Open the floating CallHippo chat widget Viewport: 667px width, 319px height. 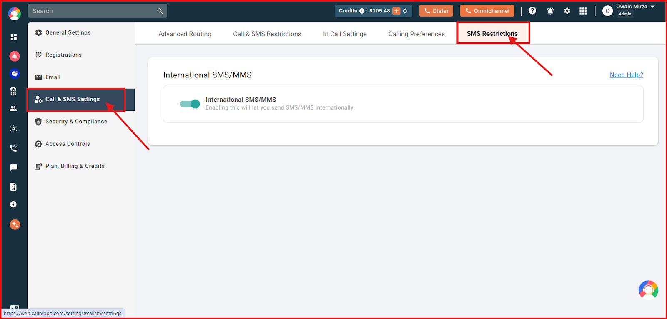(648, 290)
